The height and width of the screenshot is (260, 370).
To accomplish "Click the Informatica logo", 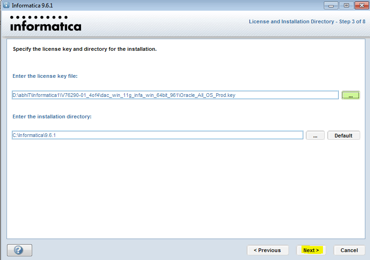I will click(x=46, y=24).
